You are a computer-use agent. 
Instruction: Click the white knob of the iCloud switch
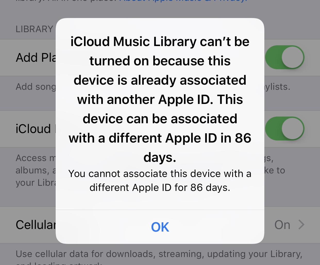click(292, 129)
